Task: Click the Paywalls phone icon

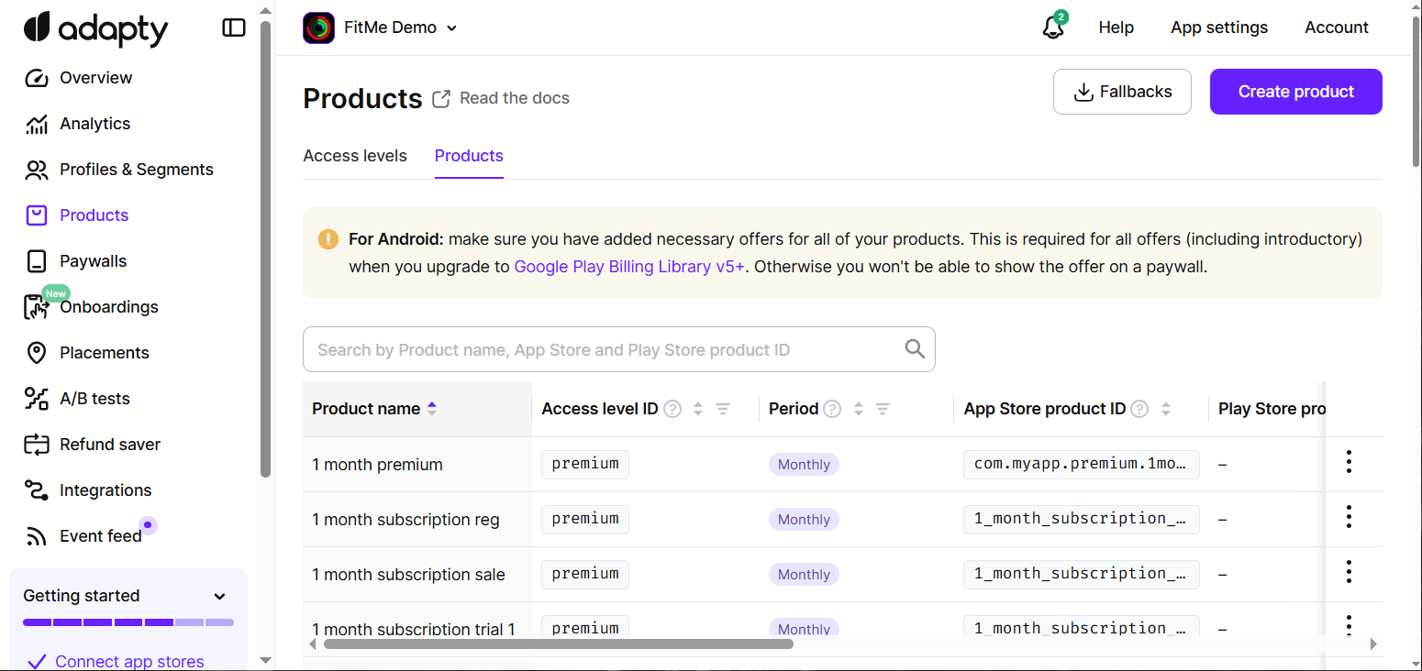Action: (x=35, y=260)
